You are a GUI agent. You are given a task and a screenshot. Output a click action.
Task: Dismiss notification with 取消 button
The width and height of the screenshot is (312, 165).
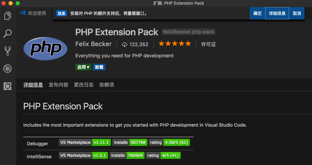297,13
